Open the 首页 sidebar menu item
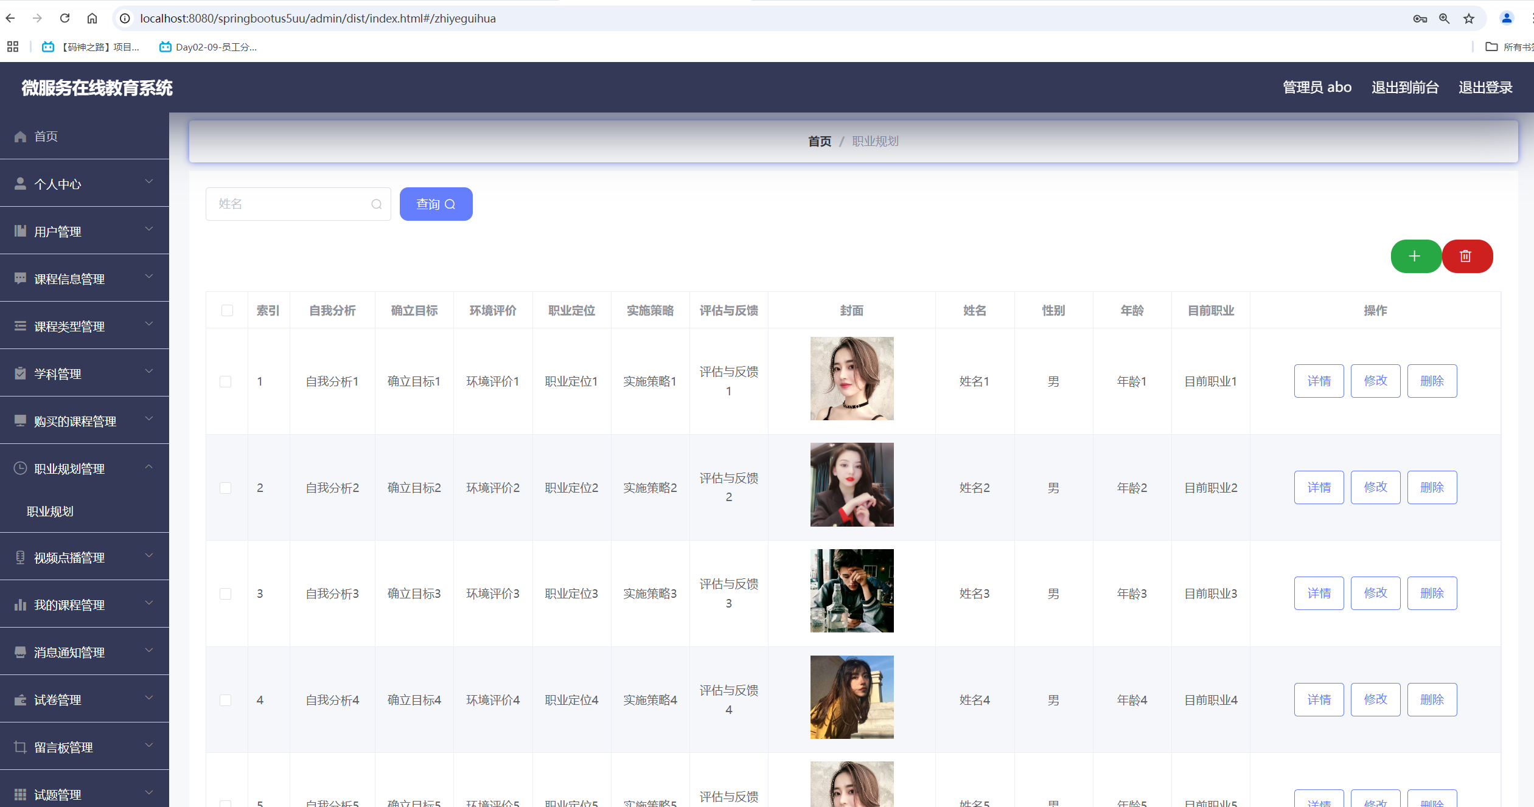 85,136
